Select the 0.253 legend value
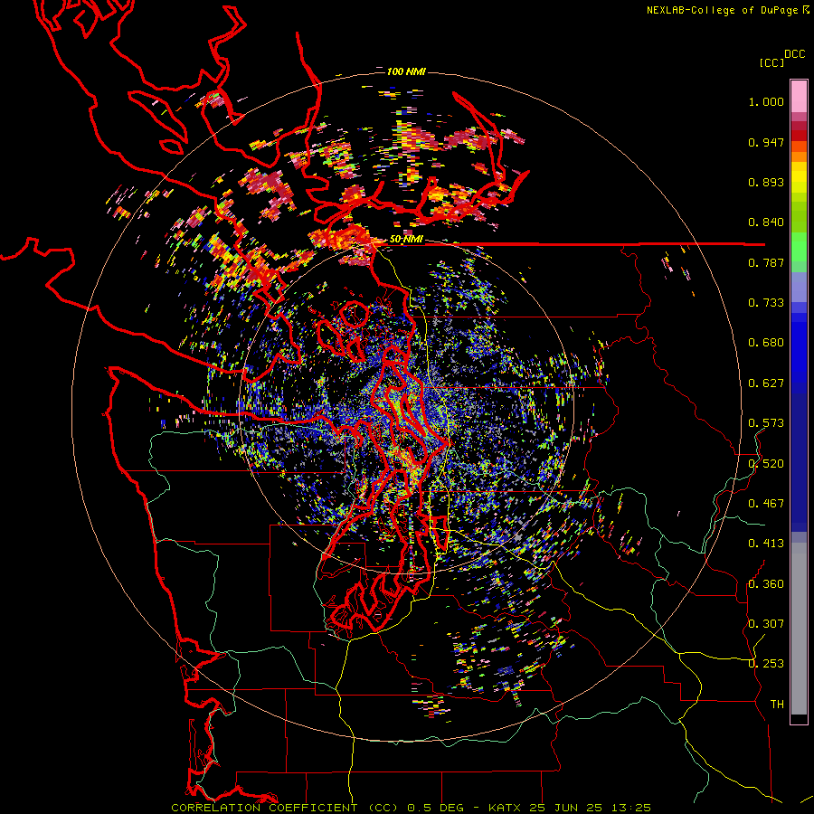Viewport: 814px width, 814px height. pyautogui.click(x=766, y=664)
